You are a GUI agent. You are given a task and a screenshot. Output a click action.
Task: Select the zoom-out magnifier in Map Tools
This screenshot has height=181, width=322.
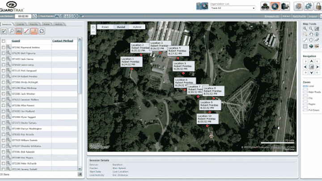311,29
